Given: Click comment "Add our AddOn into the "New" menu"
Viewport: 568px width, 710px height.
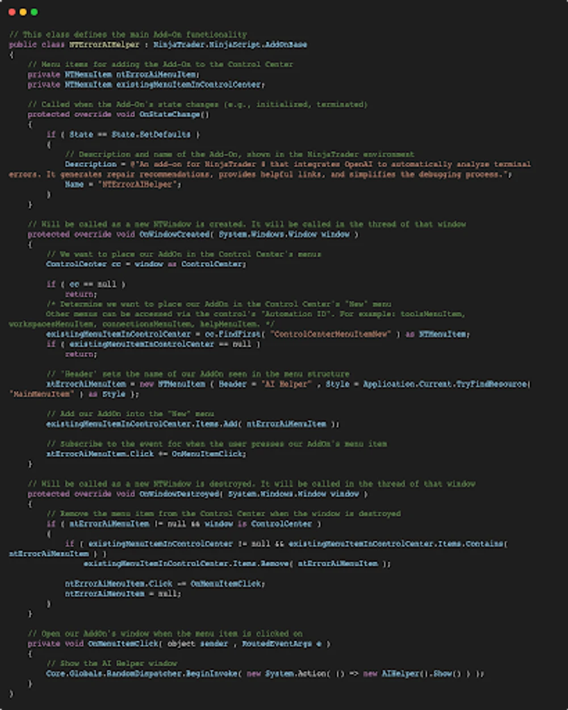Looking at the screenshot, I should [131, 414].
